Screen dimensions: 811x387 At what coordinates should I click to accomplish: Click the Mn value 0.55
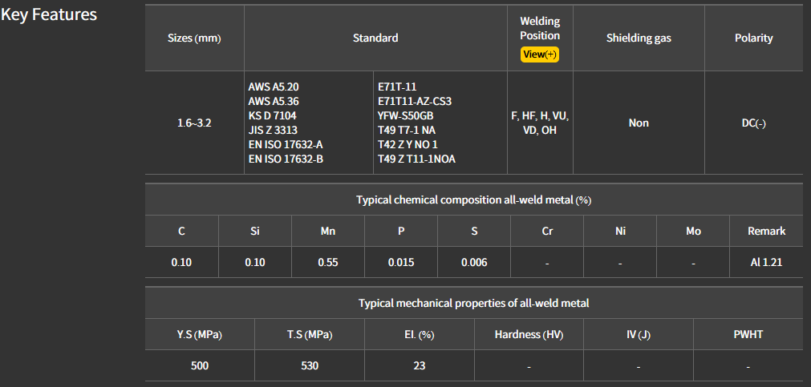(x=327, y=262)
